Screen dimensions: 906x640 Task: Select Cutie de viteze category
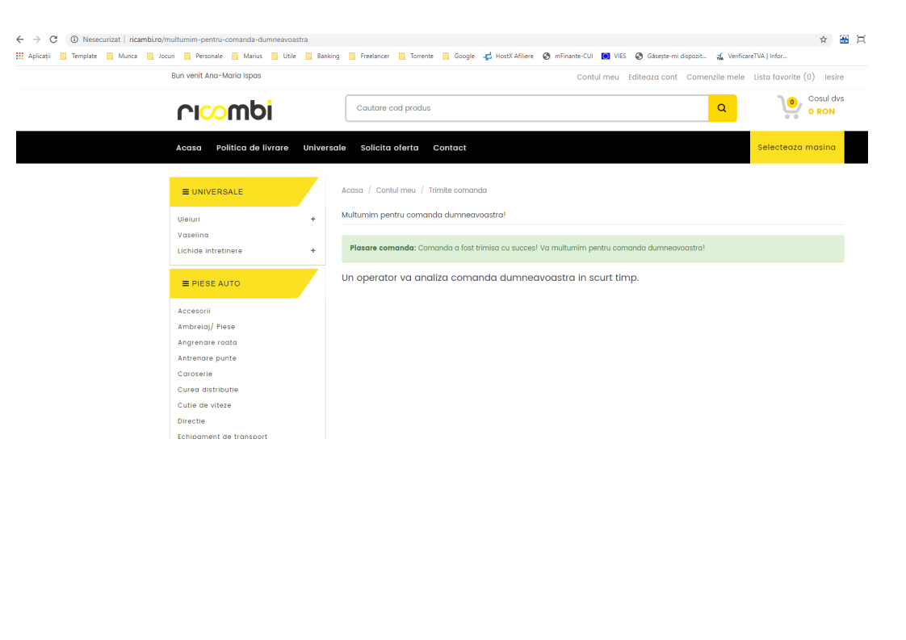point(204,405)
